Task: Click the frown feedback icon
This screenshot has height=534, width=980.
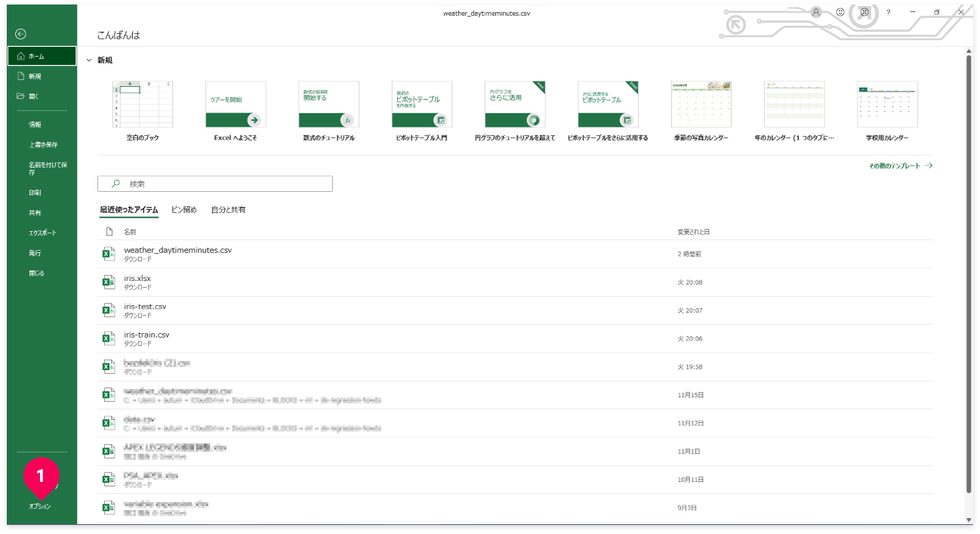Action: coord(864,13)
